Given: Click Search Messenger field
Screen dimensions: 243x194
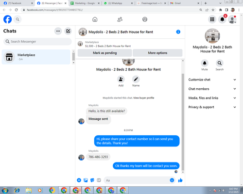Looking at the screenshot, I should coord(37,42).
